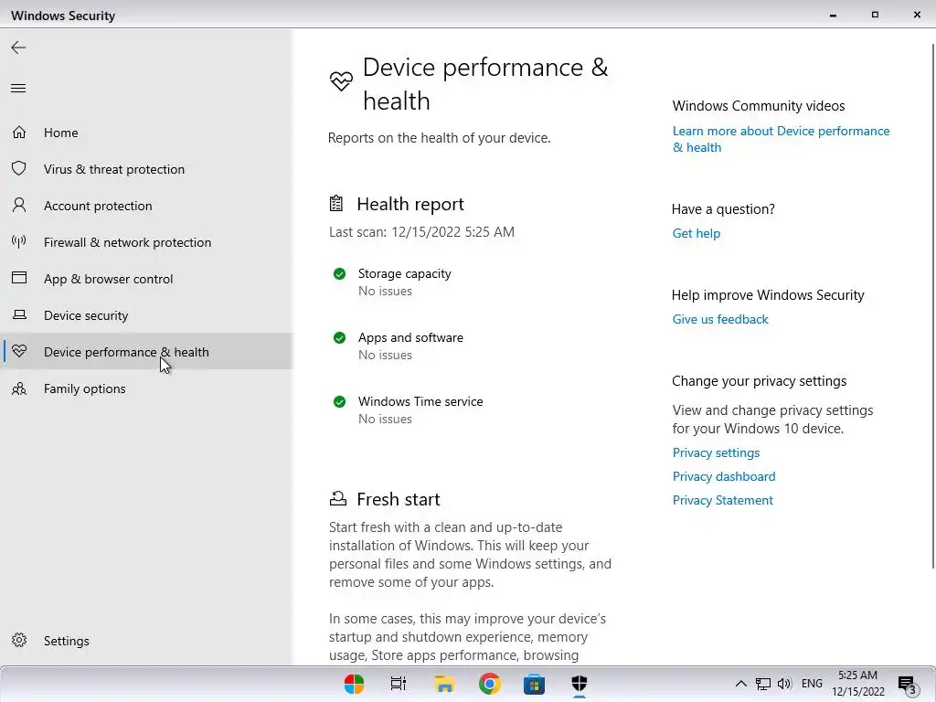Screen dimensions: 936x702
Task: Open the hamburger navigation menu
Action: [18, 89]
